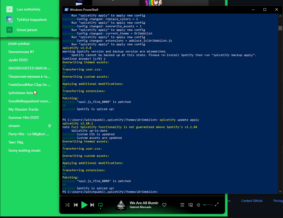
Task: Skip to the previous track
Action: point(76,205)
